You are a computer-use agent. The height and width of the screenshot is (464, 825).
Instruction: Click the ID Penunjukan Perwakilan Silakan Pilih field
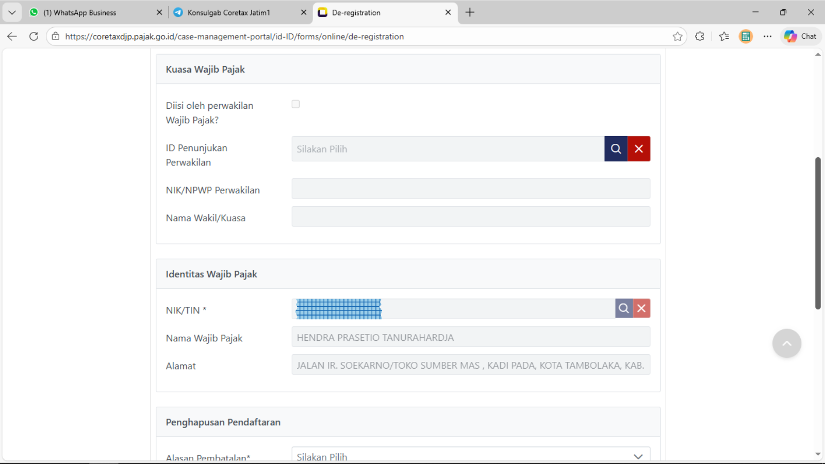point(448,149)
